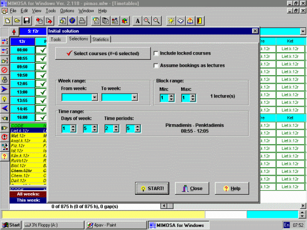Open the Options menu

(x=67, y=10)
